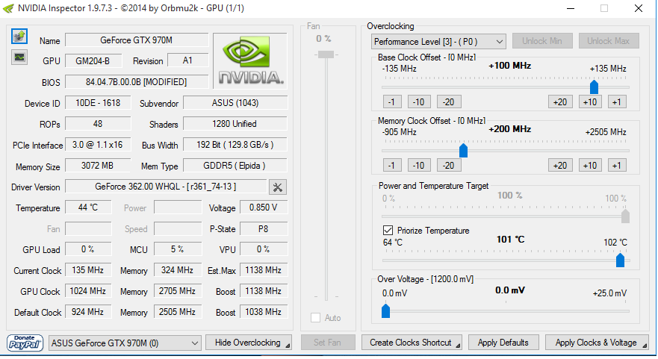The image size is (658, 359).
Task: Click the Est.Max field 1138 MHz
Action: 263,270
